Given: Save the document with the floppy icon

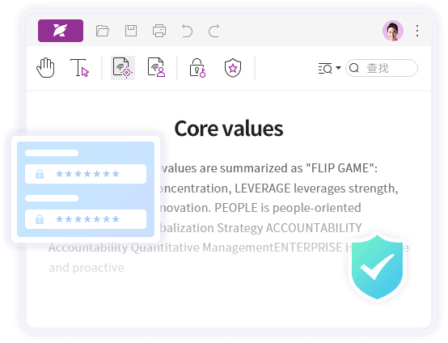Looking at the screenshot, I should pyautogui.click(x=131, y=31).
